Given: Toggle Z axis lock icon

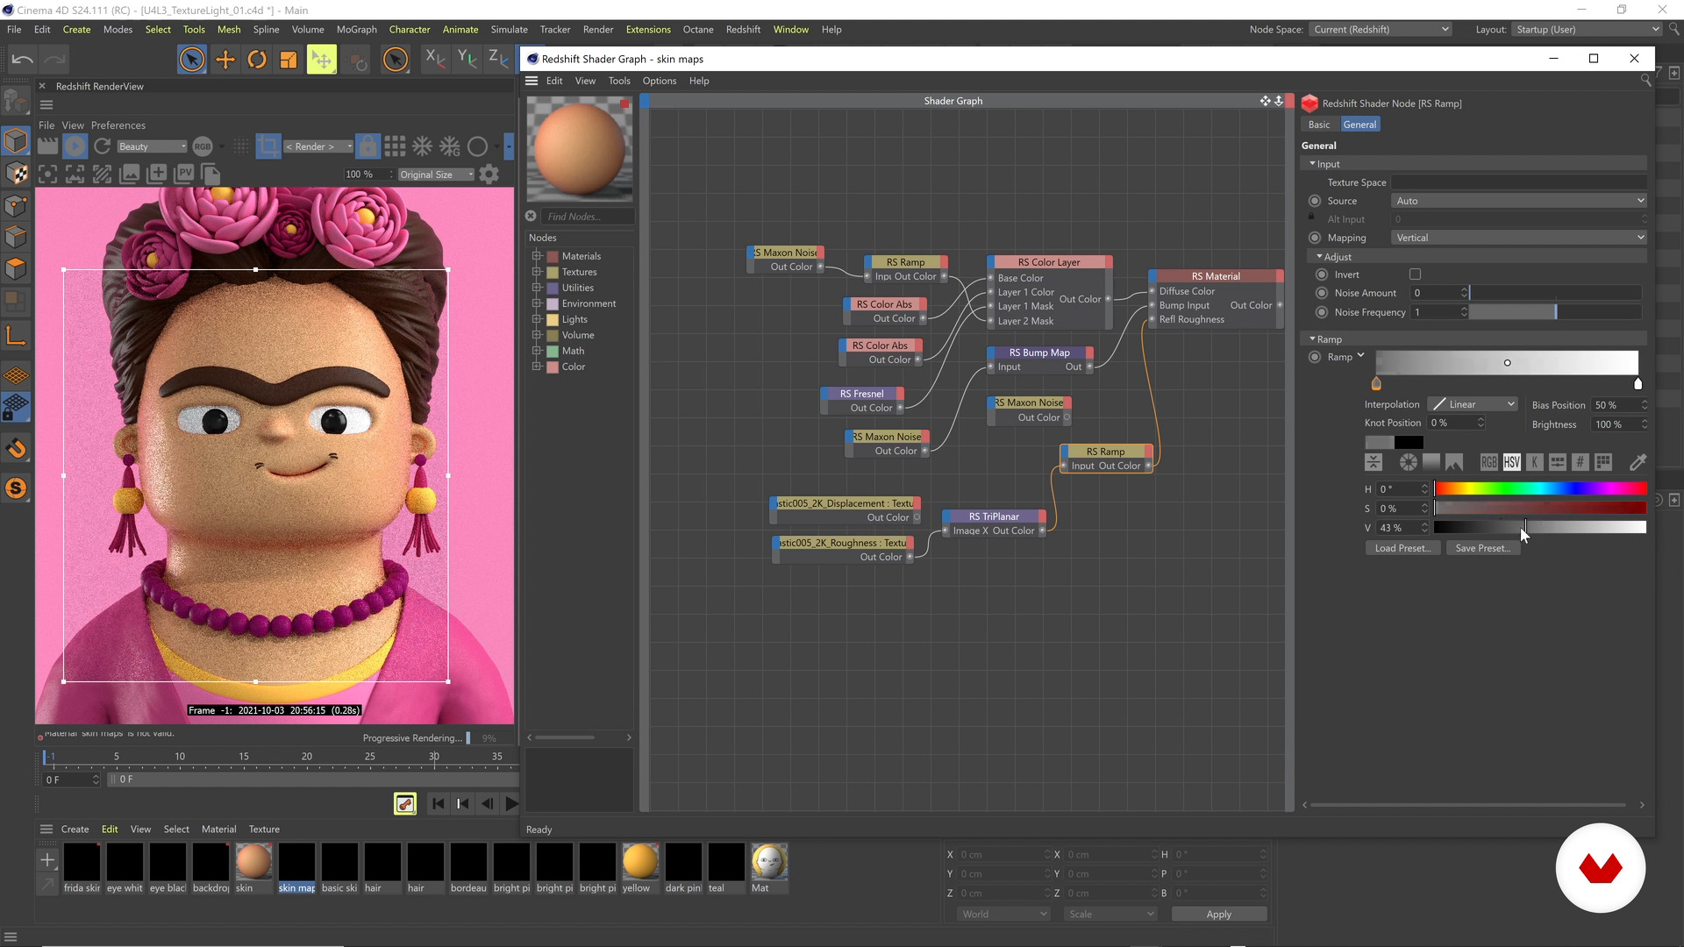Looking at the screenshot, I should [497, 59].
